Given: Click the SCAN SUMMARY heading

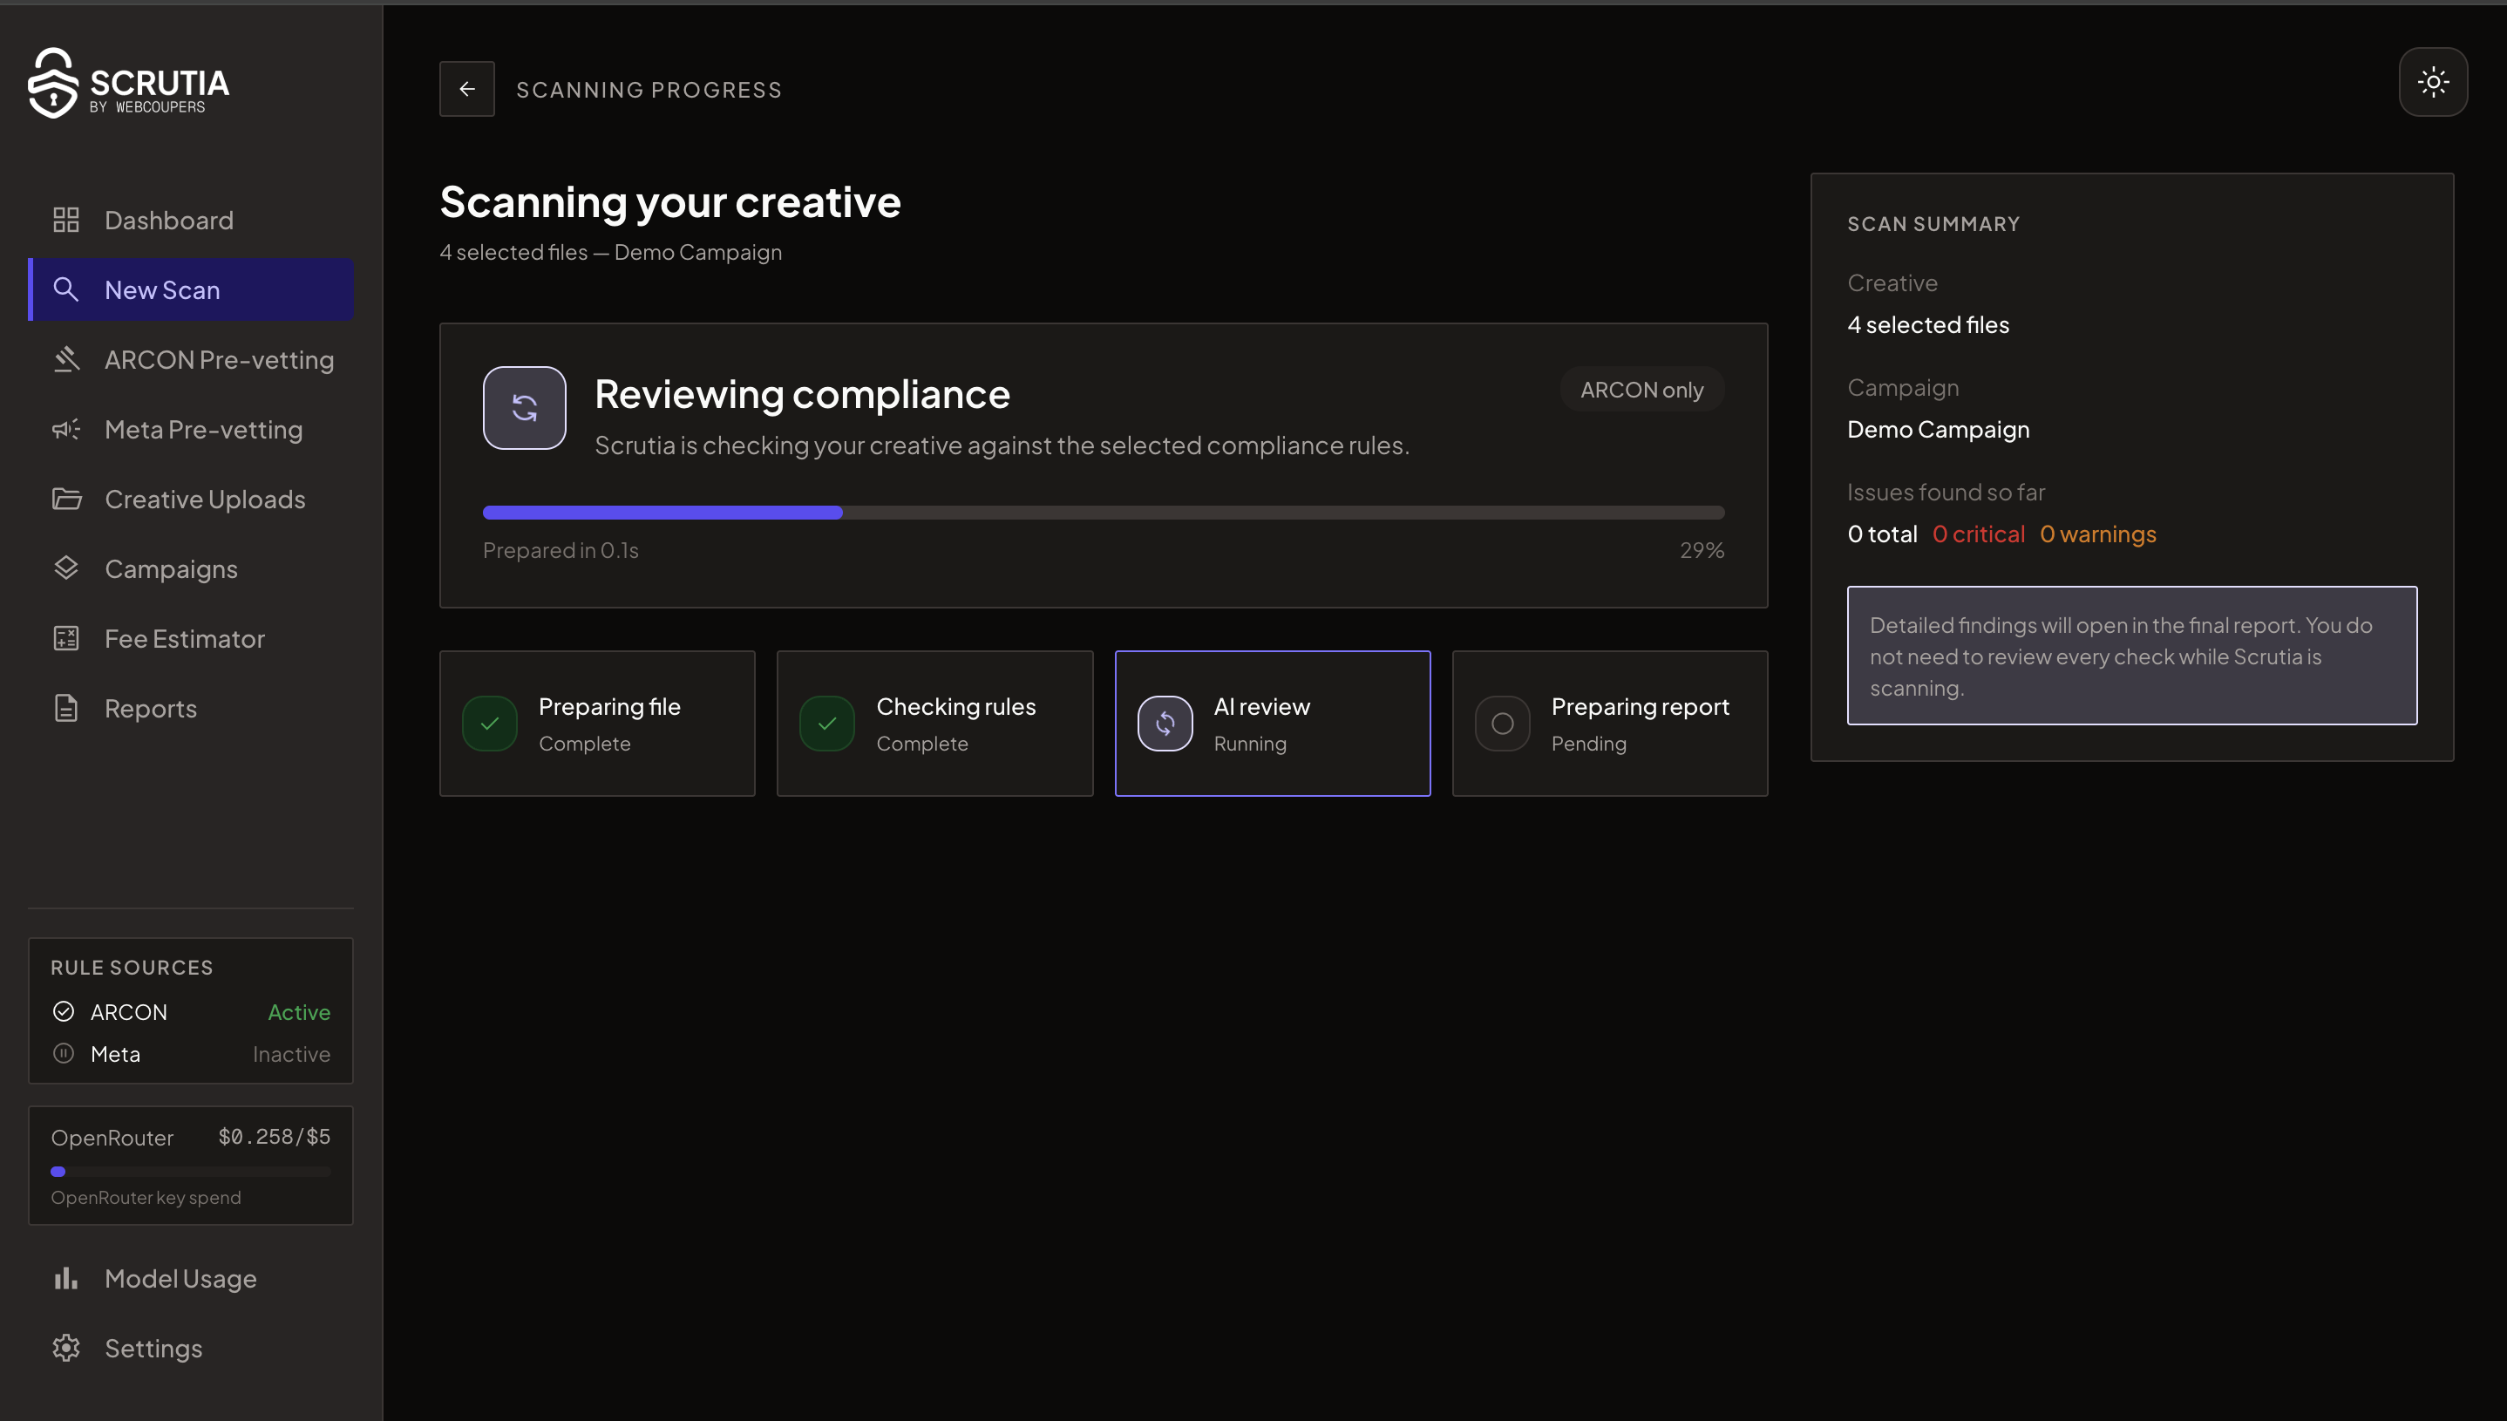Looking at the screenshot, I should coord(1933,223).
